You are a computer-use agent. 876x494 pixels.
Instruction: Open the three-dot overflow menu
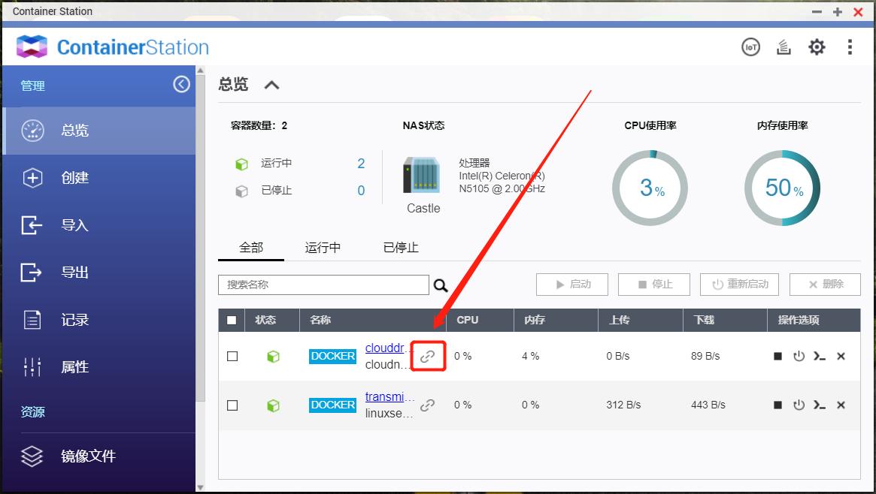pos(850,47)
